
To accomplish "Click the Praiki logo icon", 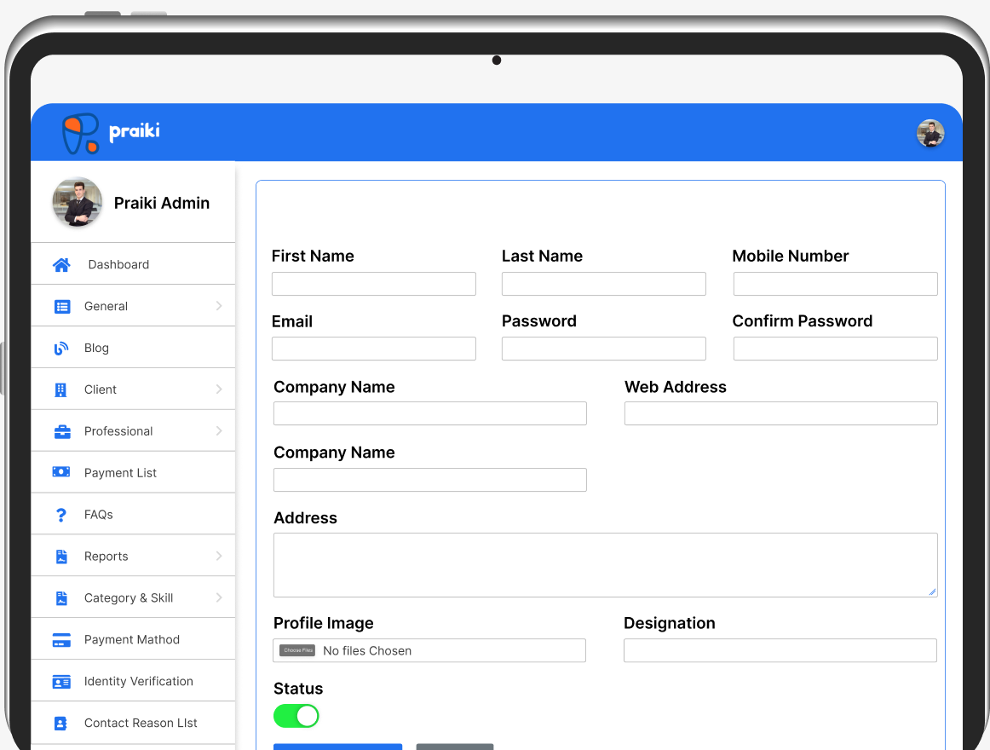I will click(x=80, y=133).
